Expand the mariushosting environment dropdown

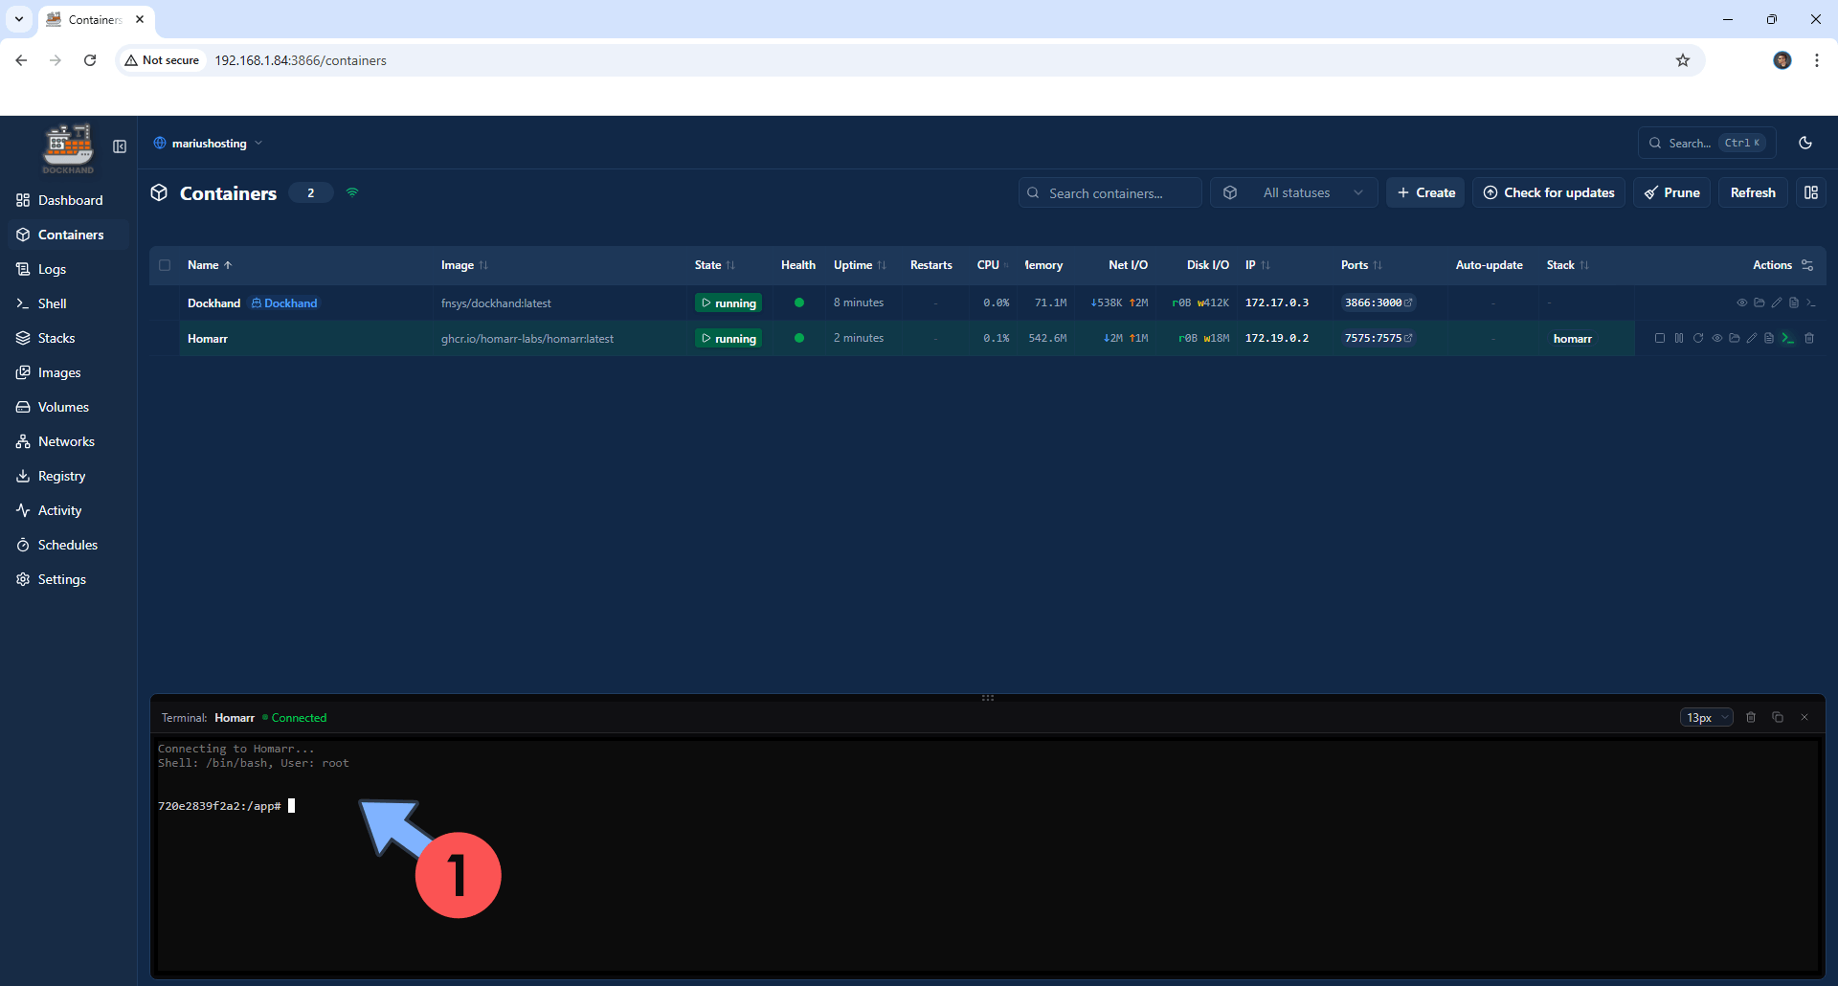tap(208, 144)
